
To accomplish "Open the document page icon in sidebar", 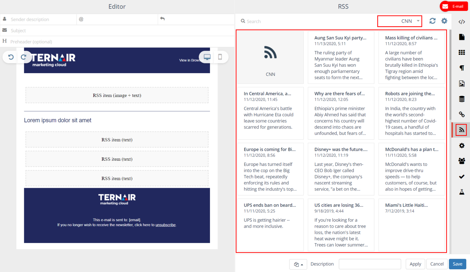I will tap(462, 37).
